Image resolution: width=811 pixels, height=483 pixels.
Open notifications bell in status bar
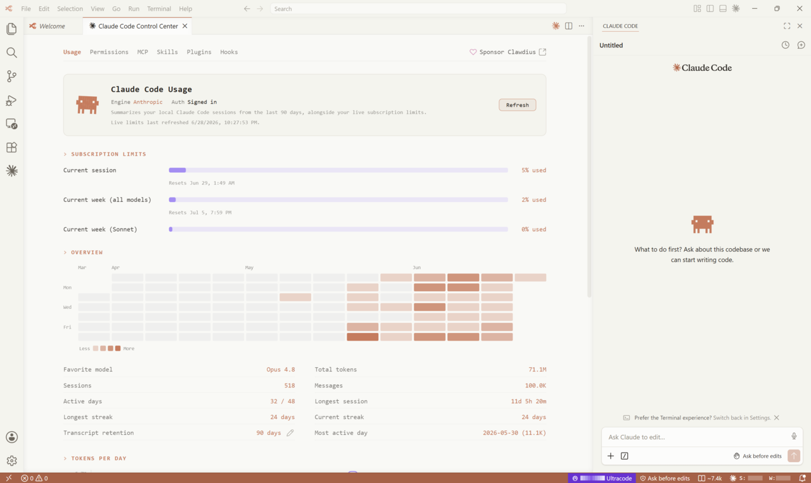tap(801, 478)
